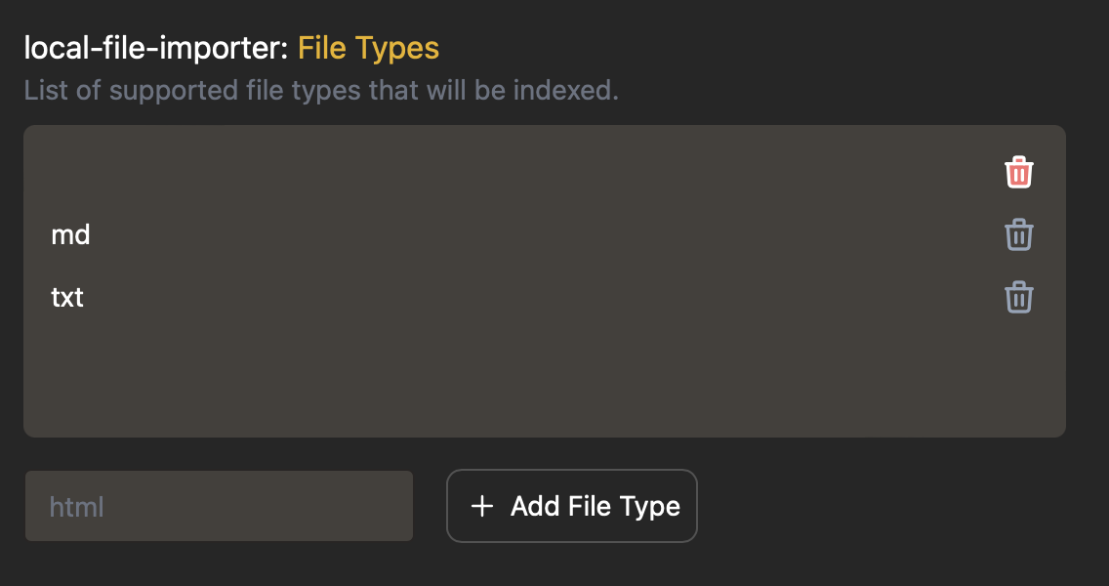Select the "md" row in the list
The height and width of the screenshot is (586, 1109).
(71, 234)
